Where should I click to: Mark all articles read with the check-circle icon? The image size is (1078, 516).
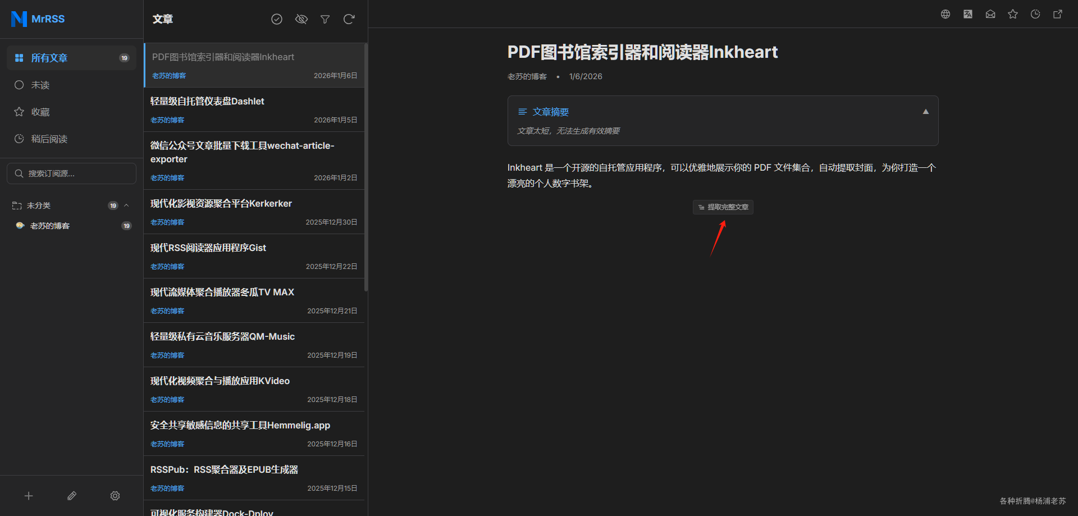[x=277, y=19]
